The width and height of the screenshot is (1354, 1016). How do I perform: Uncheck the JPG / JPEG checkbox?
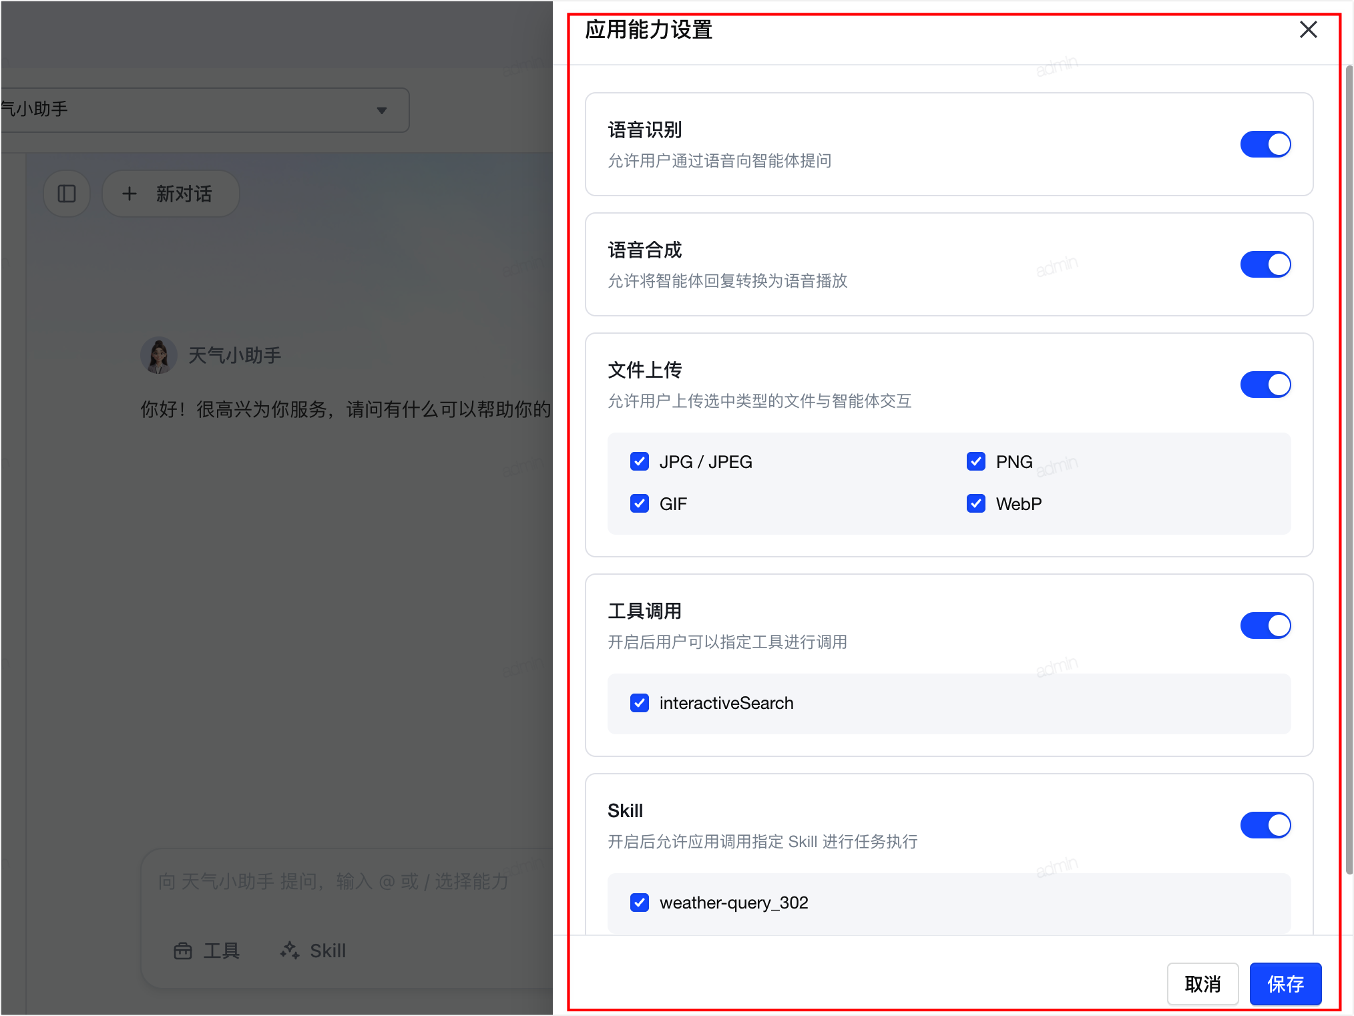[x=640, y=461]
